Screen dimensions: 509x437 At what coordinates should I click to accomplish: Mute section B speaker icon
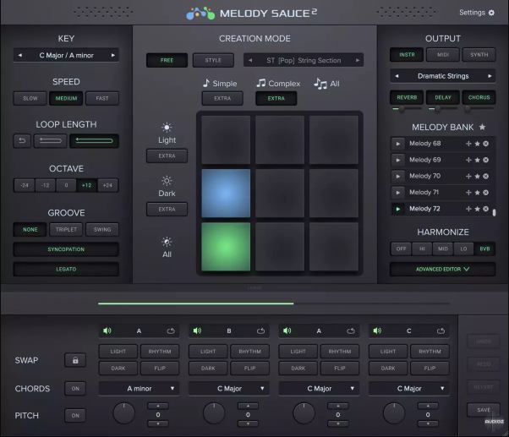coord(197,330)
